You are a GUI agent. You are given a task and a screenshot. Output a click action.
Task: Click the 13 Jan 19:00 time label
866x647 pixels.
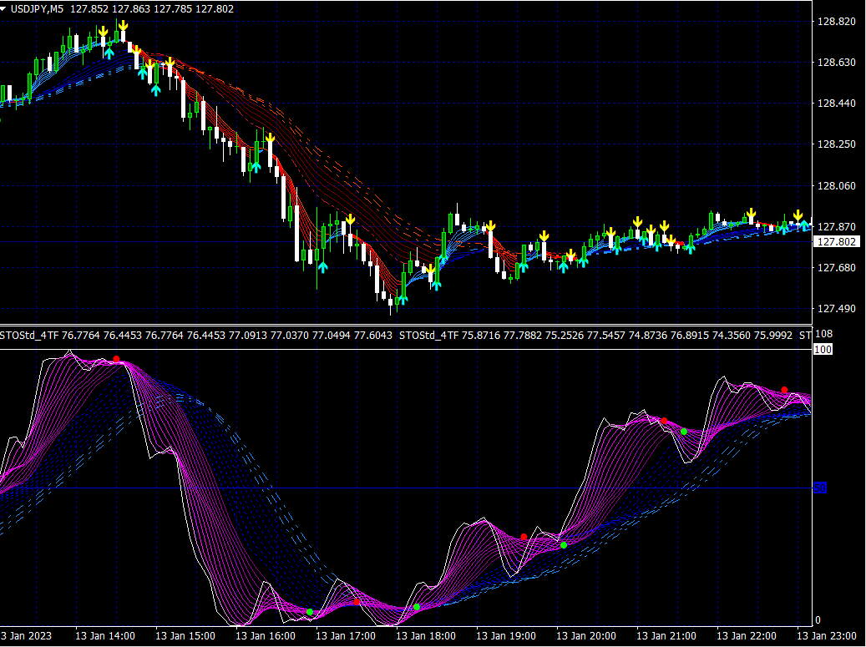(506, 636)
